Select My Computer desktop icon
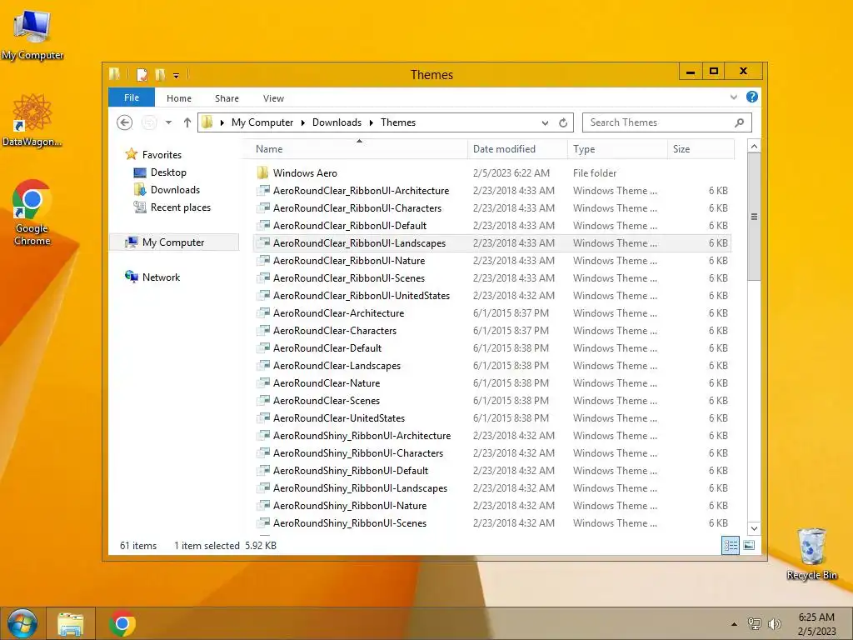This screenshot has width=853, height=640. [32, 33]
